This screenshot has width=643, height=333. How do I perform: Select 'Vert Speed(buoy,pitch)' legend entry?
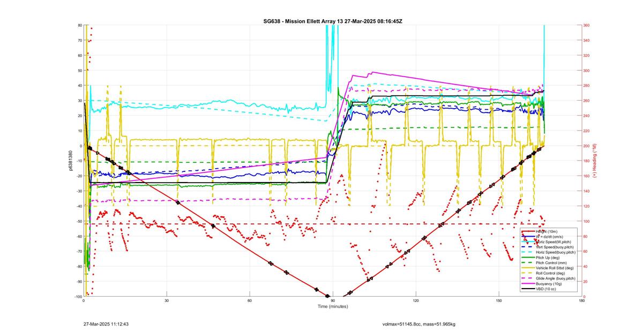(x=555, y=247)
